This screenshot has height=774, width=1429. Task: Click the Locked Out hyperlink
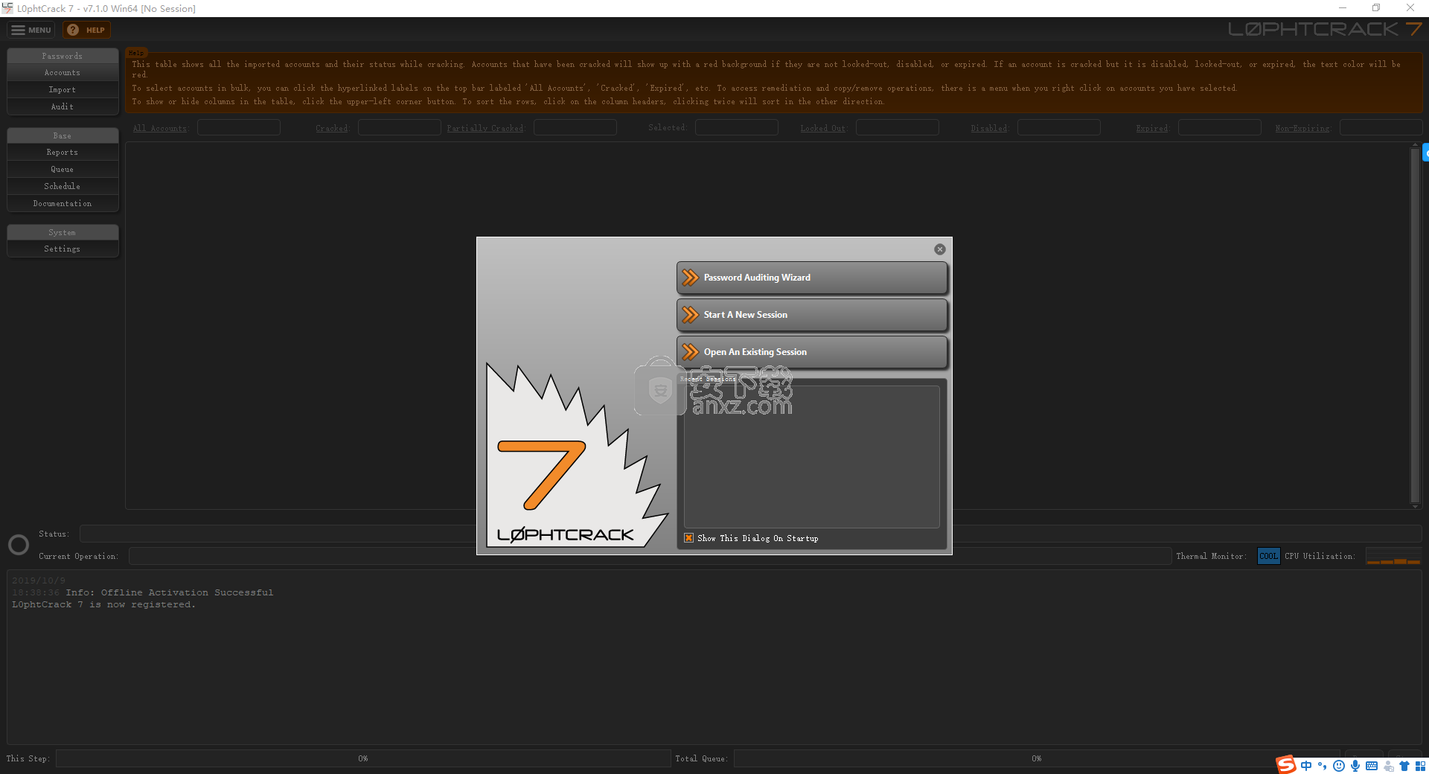(822, 129)
